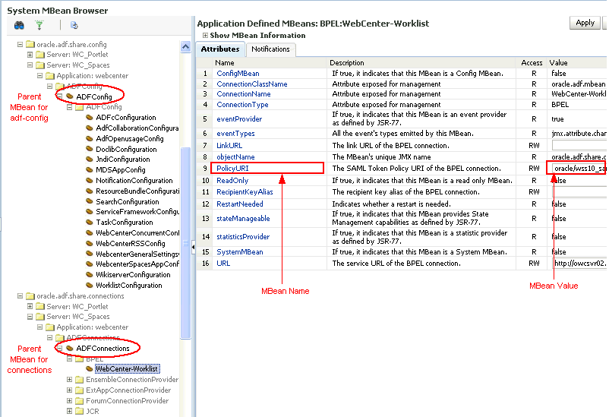
Task: Open the SystemMBean attribute link
Action: [x=240, y=252]
